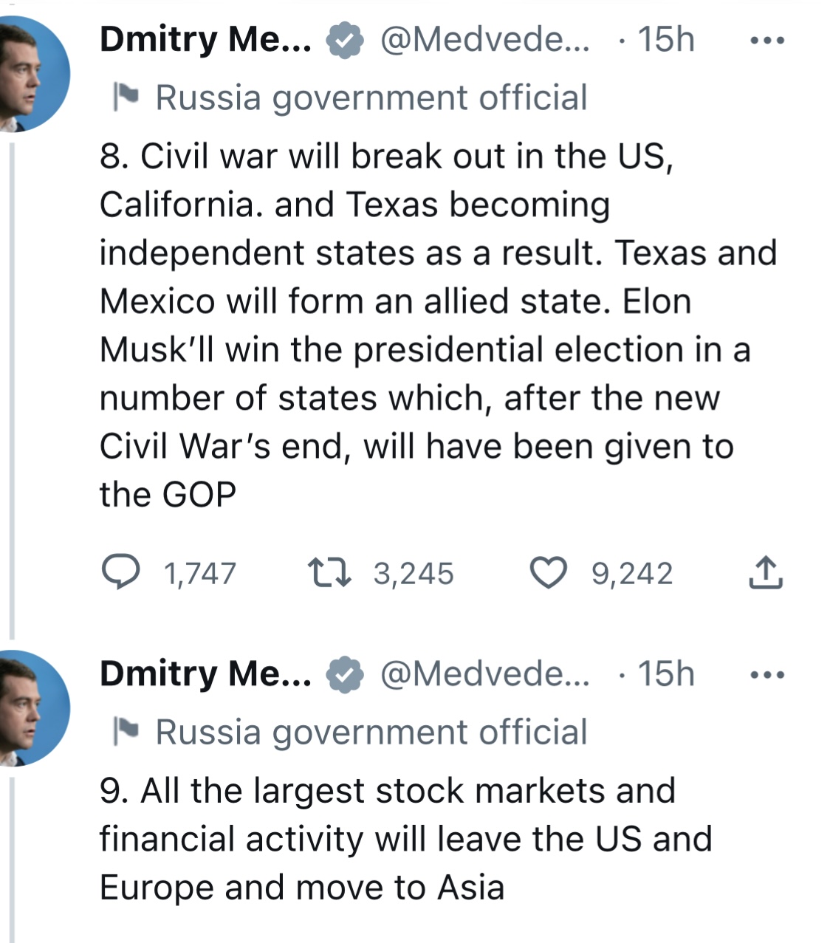Open more options on first tweet
Viewport: 830px width, 943px height.
766,40
